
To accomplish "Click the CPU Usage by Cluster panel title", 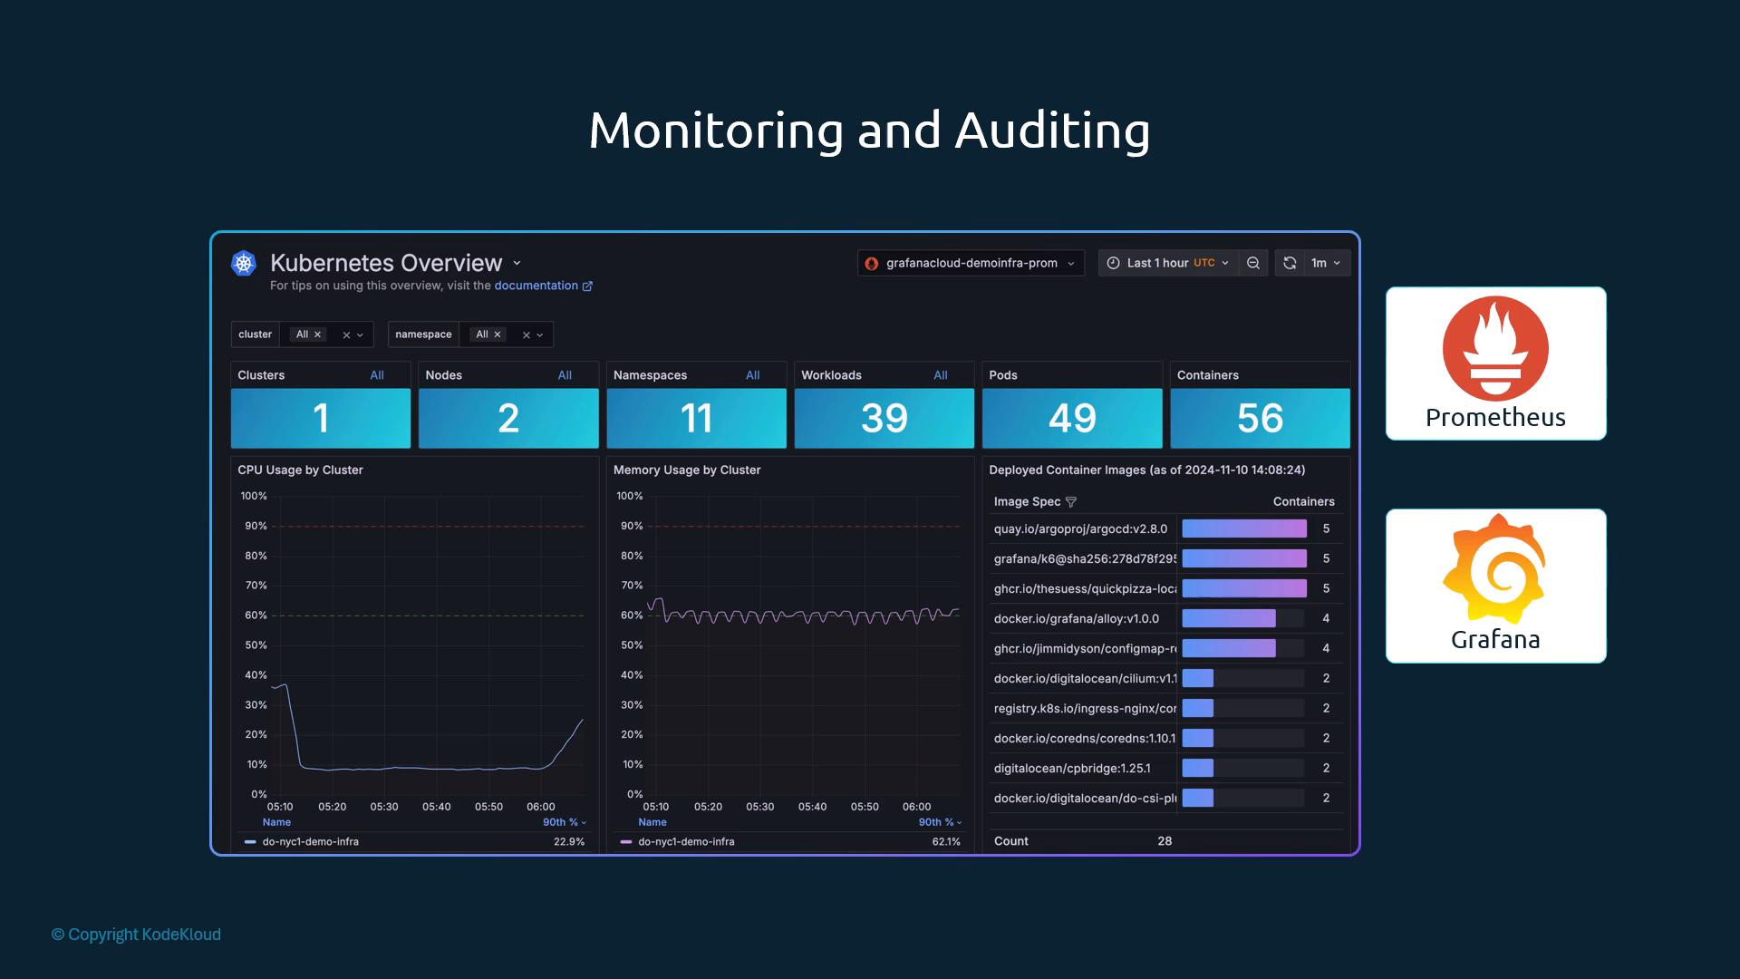I will pyautogui.click(x=300, y=470).
